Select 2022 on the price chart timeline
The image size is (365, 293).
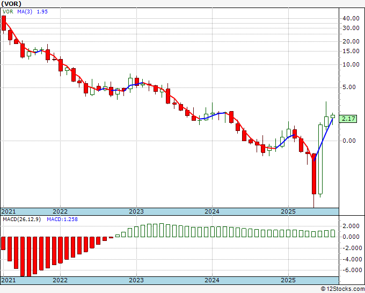point(60,211)
